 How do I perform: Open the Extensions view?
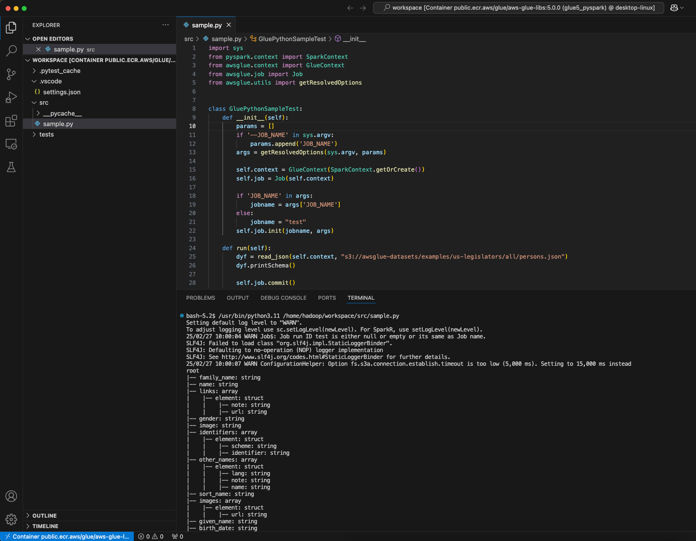click(x=11, y=120)
